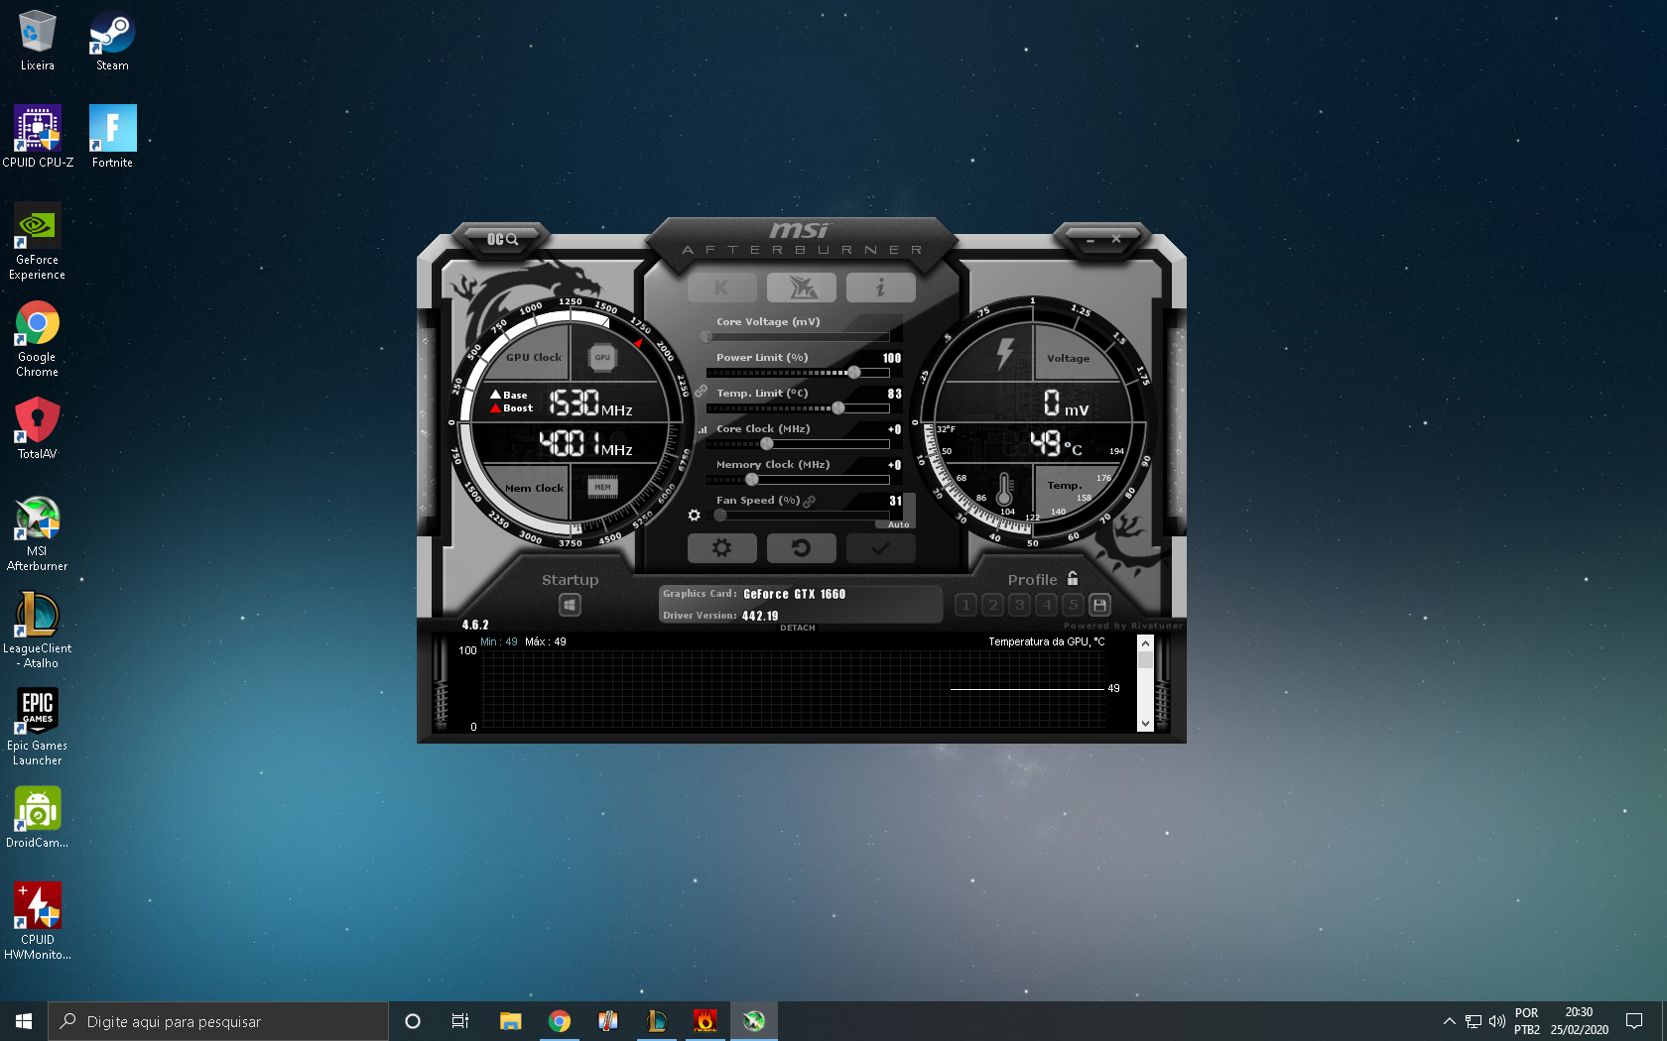The height and width of the screenshot is (1041, 1667).
Task: Open the volume control in system tray
Action: point(1497,1021)
